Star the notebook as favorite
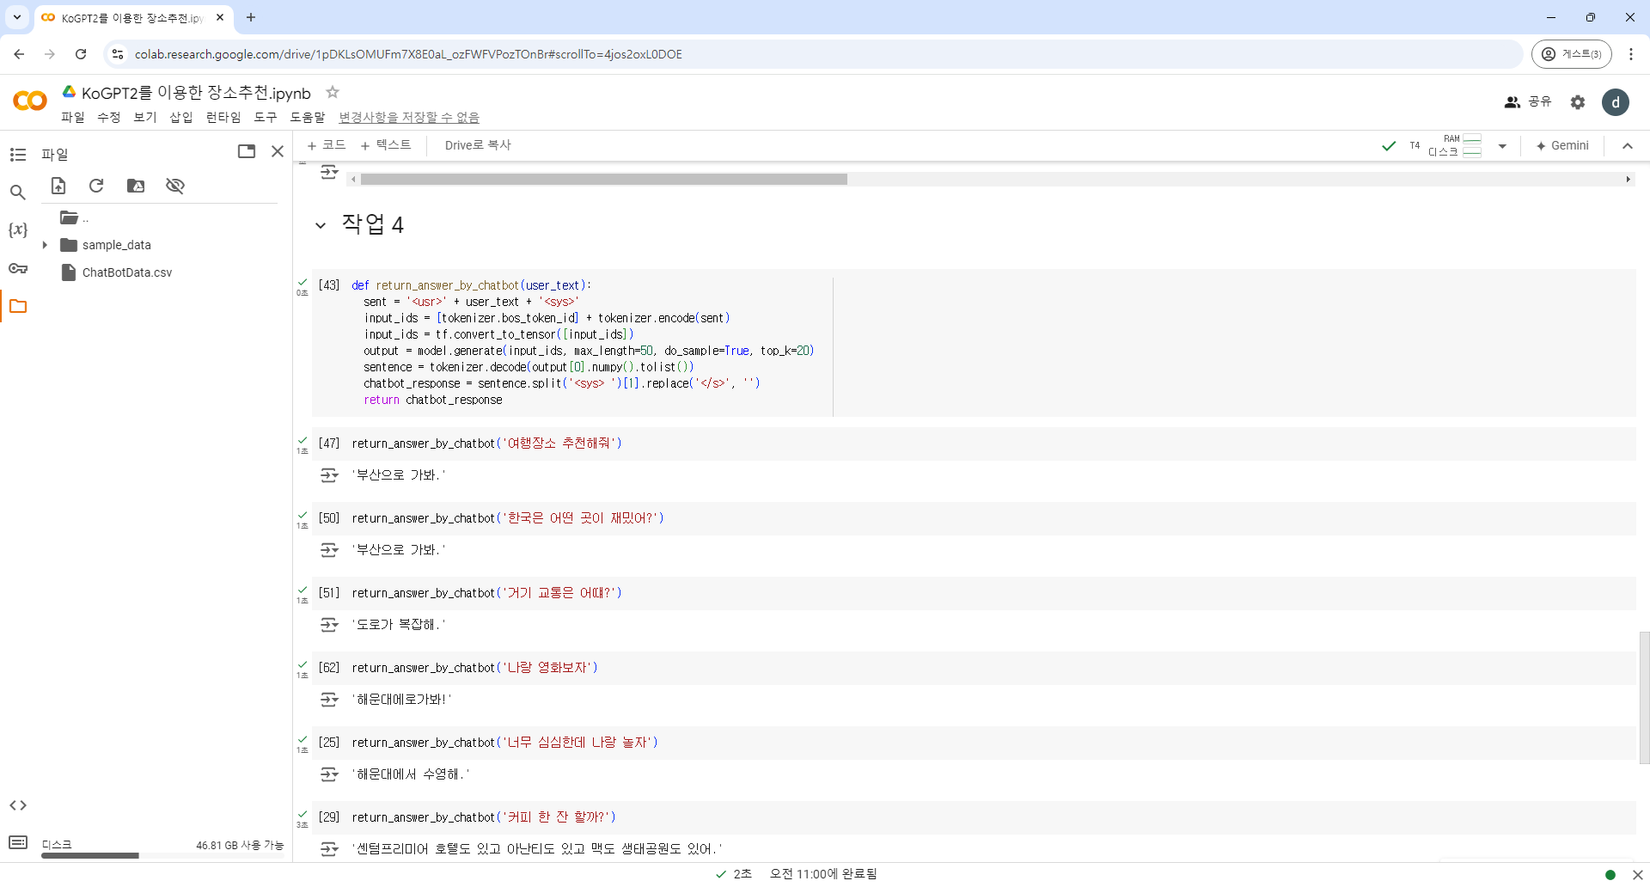The image size is (1650, 887). coord(333,92)
